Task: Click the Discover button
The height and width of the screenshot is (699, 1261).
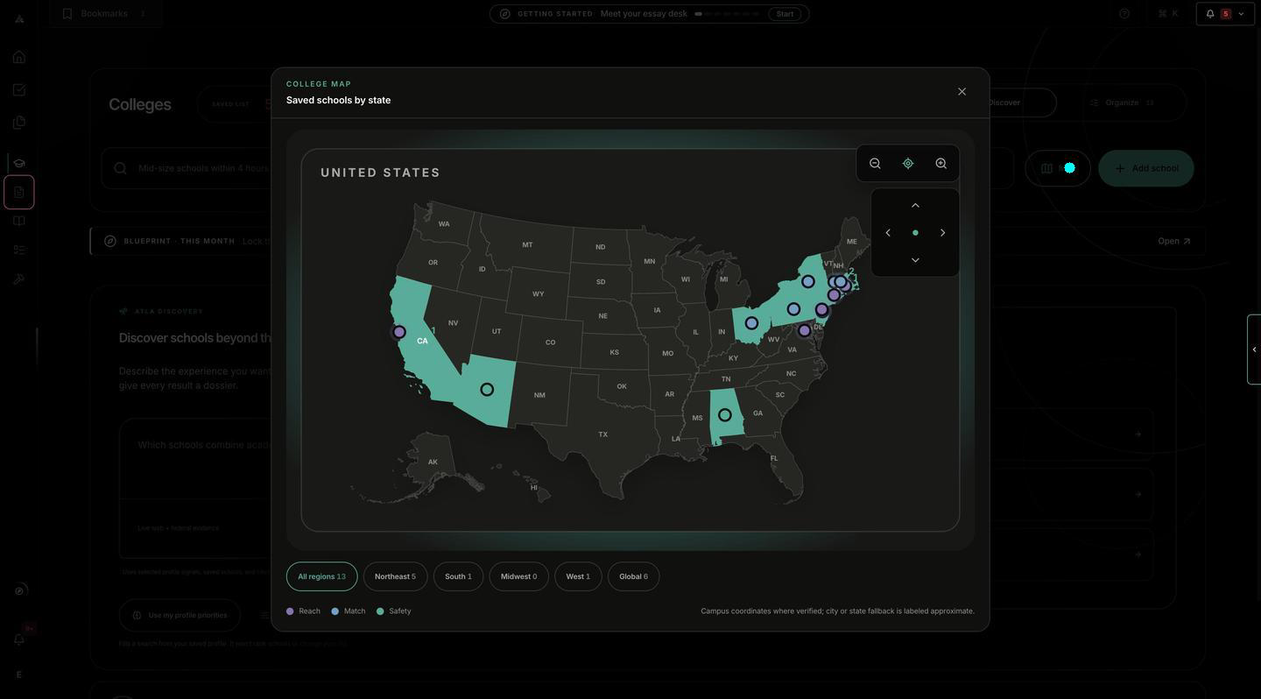Action: point(1004,102)
